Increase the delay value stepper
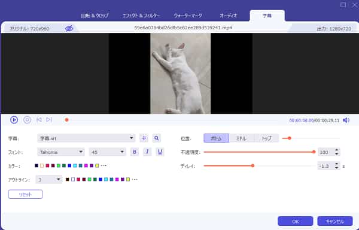 (x=336, y=164)
